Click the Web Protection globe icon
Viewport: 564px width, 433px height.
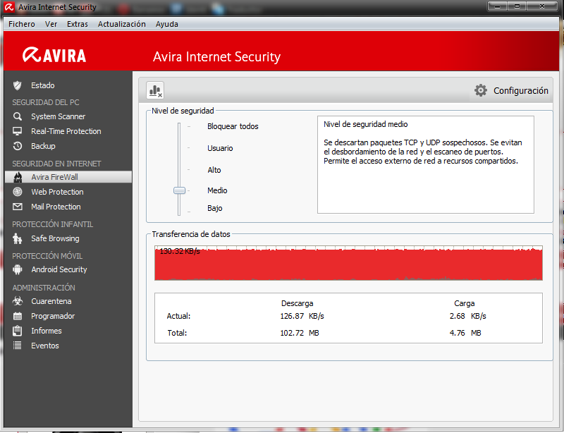(x=17, y=192)
